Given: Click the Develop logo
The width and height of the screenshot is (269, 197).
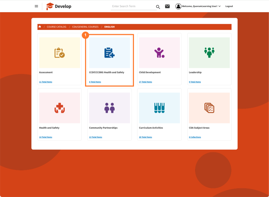Looking at the screenshot, I should [x=59, y=6].
